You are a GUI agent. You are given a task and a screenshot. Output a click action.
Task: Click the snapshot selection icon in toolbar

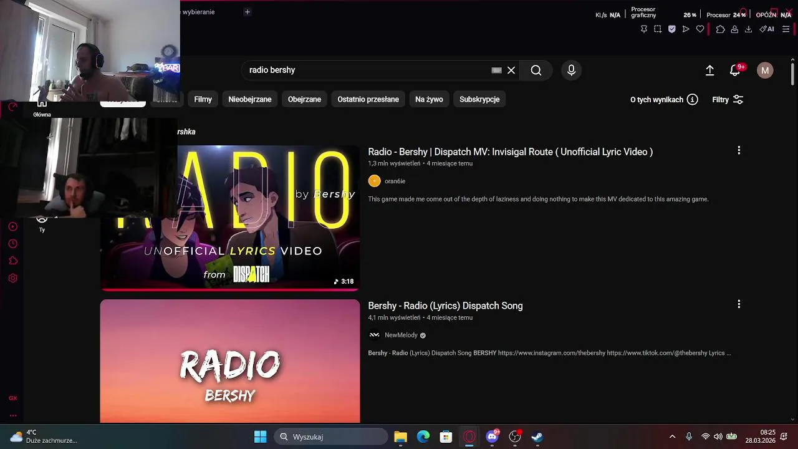(x=658, y=29)
